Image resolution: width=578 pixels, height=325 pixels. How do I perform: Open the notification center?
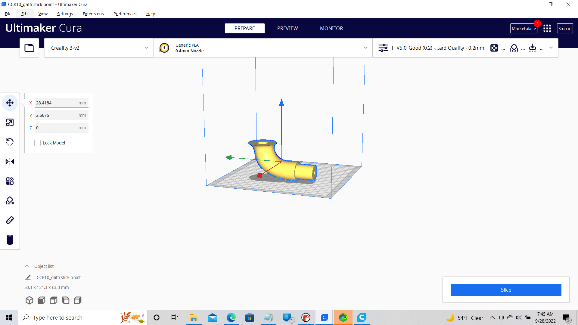566,318
